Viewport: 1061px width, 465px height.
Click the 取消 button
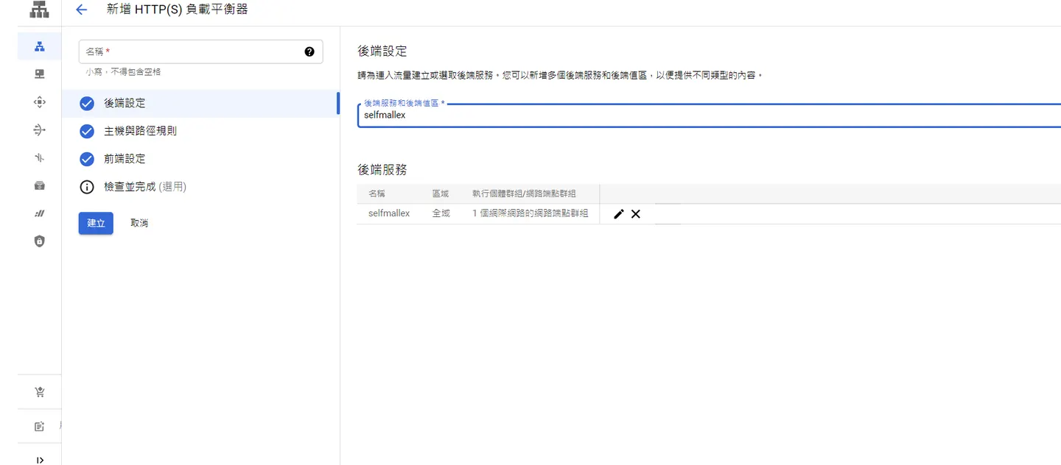click(x=139, y=223)
